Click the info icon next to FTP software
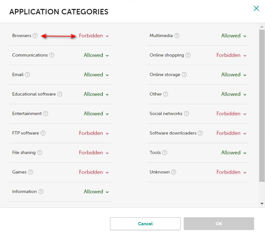This screenshot has height=239, width=265. 43,133
